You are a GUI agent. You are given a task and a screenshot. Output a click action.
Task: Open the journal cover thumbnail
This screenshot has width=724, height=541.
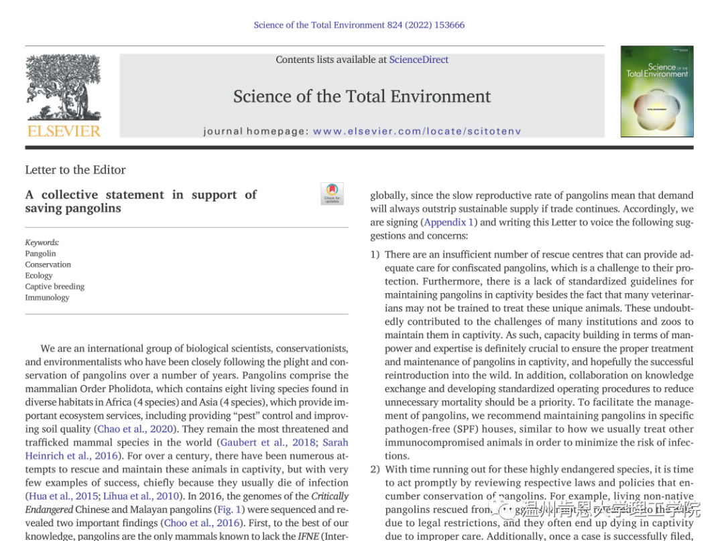pyautogui.click(x=656, y=91)
